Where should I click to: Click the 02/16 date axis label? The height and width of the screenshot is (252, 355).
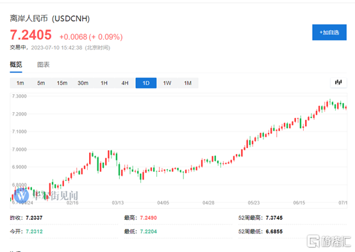pyautogui.click(x=72, y=203)
